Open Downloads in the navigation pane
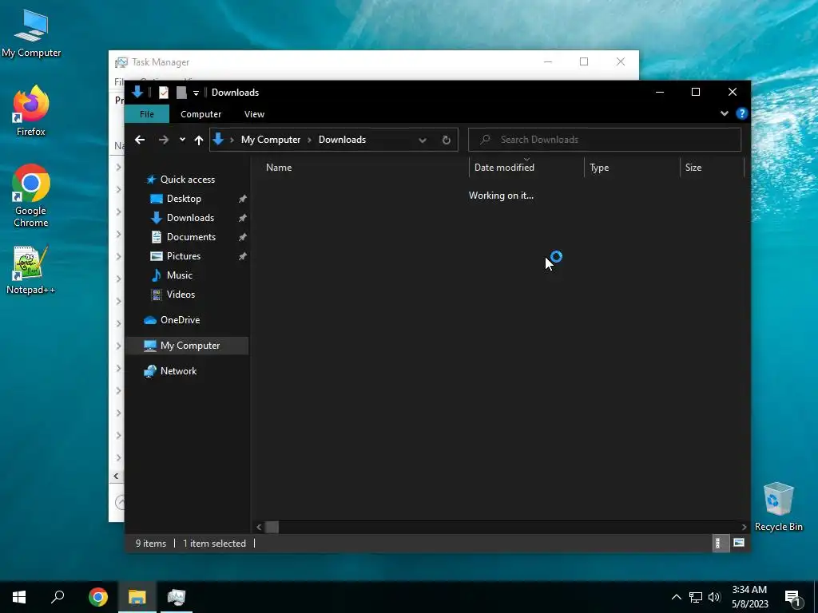Image resolution: width=818 pixels, height=613 pixels. pos(190,218)
